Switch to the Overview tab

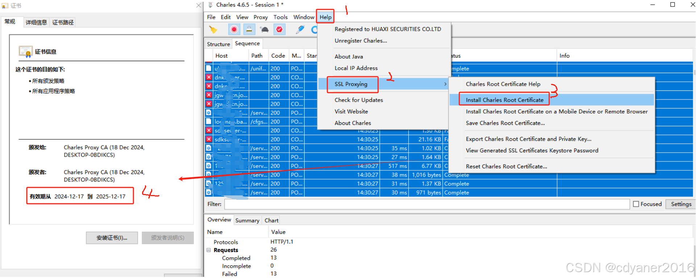click(219, 220)
